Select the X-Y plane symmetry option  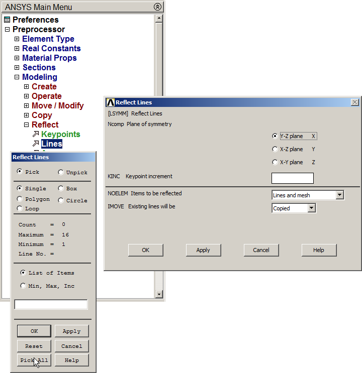click(x=275, y=162)
